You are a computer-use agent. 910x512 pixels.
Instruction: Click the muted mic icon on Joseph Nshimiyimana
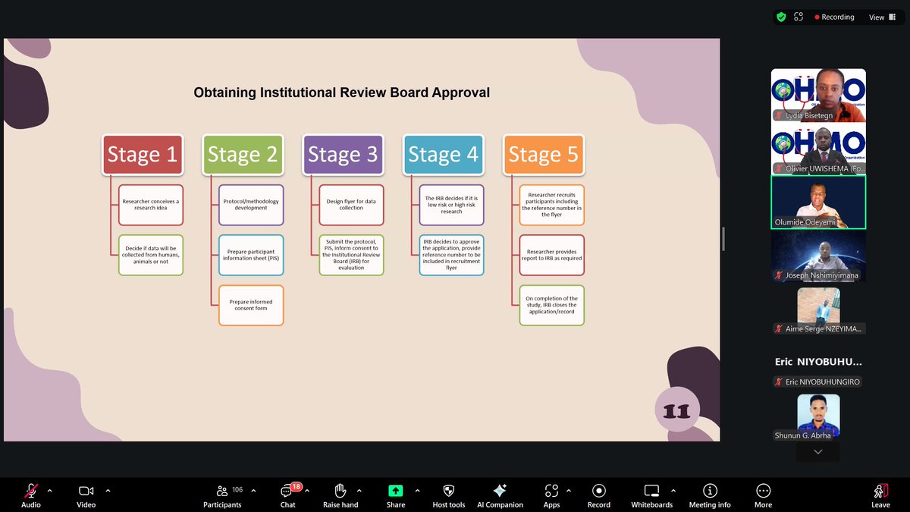coord(779,275)
